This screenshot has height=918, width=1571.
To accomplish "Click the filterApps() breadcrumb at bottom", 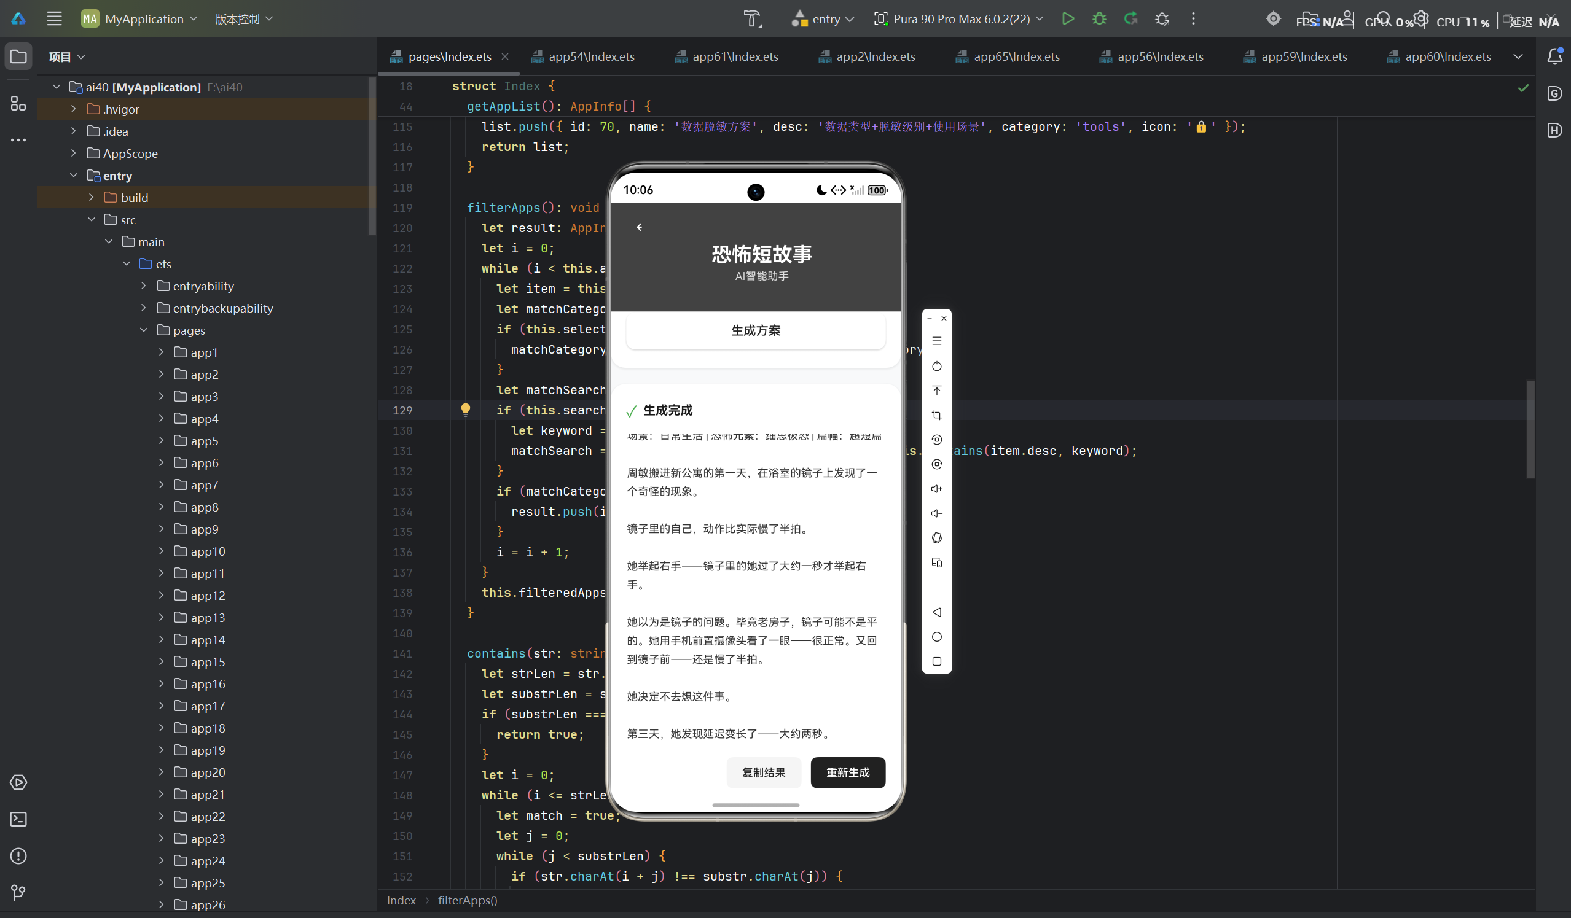I will [468, 900].
